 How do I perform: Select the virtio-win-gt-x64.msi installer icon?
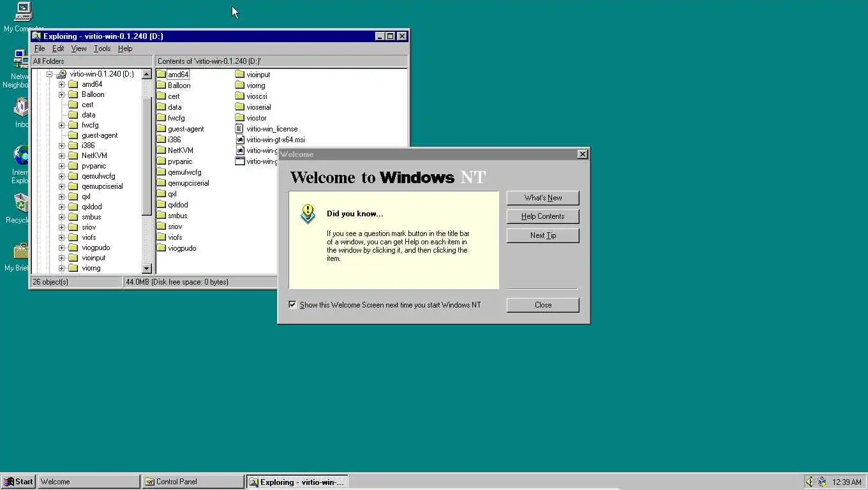[x=240, y=140]
